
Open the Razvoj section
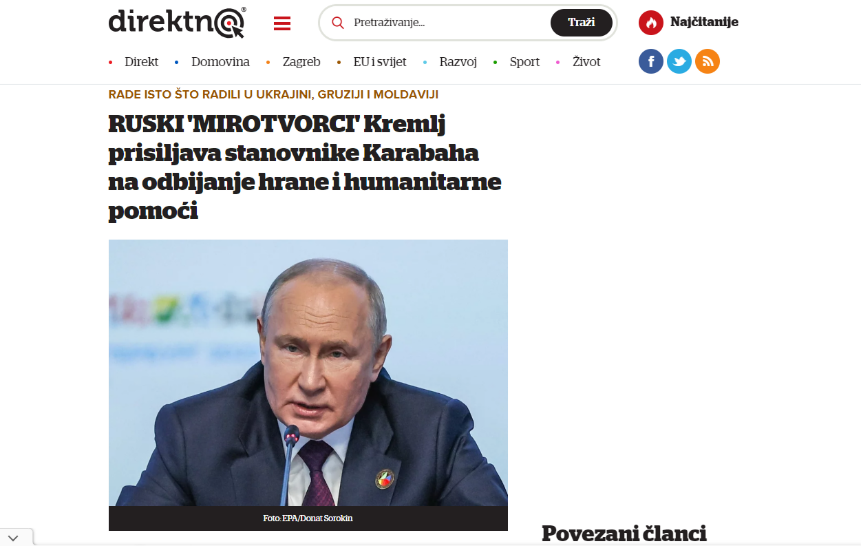point(458,62)
